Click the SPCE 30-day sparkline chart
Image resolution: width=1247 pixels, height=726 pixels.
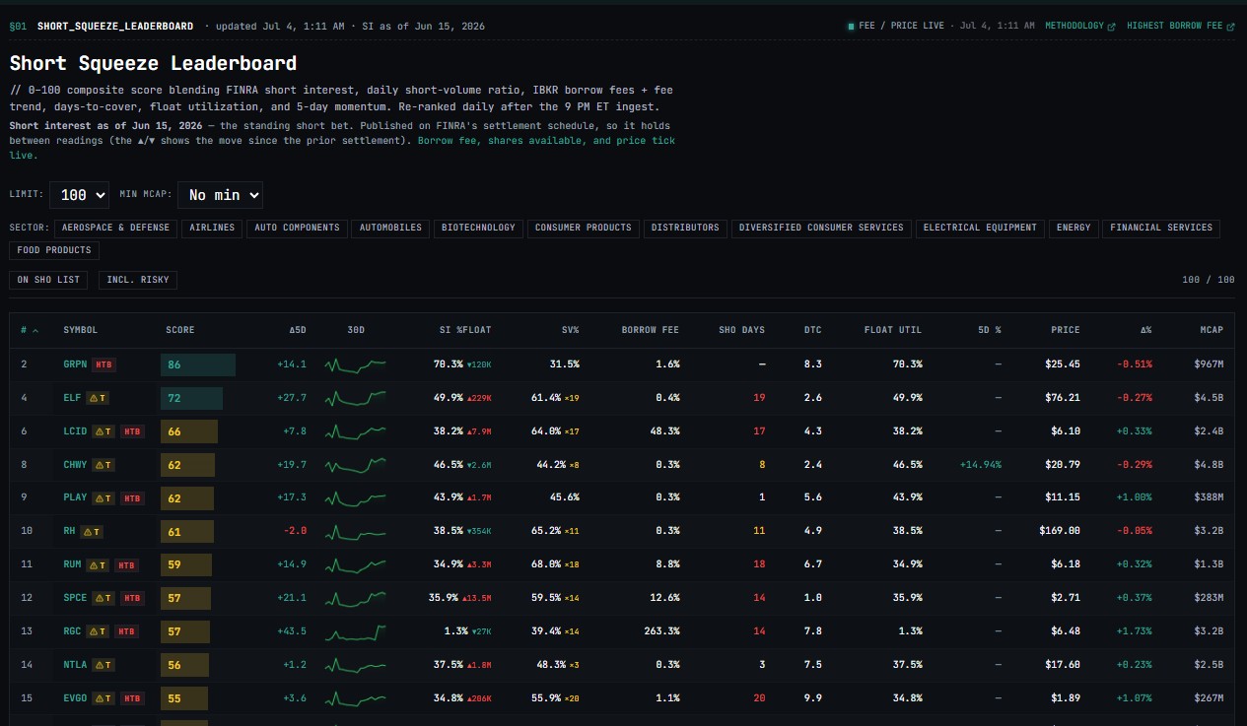[355, 599]
